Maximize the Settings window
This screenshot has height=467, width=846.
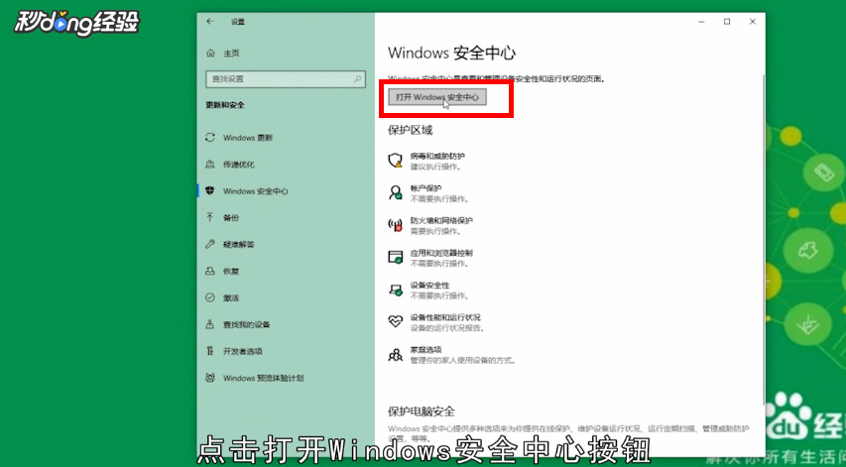[x=727, y=22]
